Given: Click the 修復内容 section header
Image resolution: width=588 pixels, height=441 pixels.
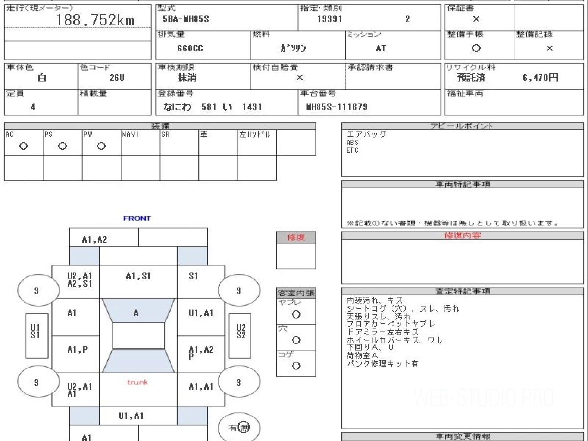Looking at the screenshot, I should (x=463, y=236).
